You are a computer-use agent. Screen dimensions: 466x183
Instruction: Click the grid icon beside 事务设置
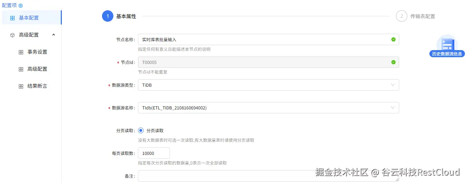tap(21, 52)
